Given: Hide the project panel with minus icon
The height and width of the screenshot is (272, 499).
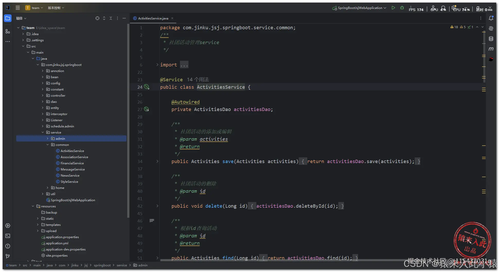Looking at the screenshot, I should (124, 18).
